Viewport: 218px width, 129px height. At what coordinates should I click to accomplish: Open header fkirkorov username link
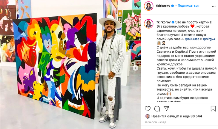163,6
